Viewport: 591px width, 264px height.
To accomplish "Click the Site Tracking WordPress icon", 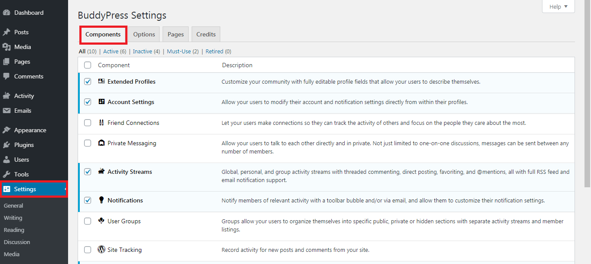I will pos(101,250).
